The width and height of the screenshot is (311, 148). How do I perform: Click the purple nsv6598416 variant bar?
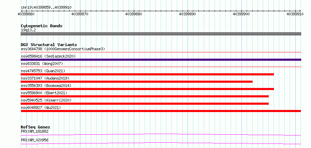161,60
